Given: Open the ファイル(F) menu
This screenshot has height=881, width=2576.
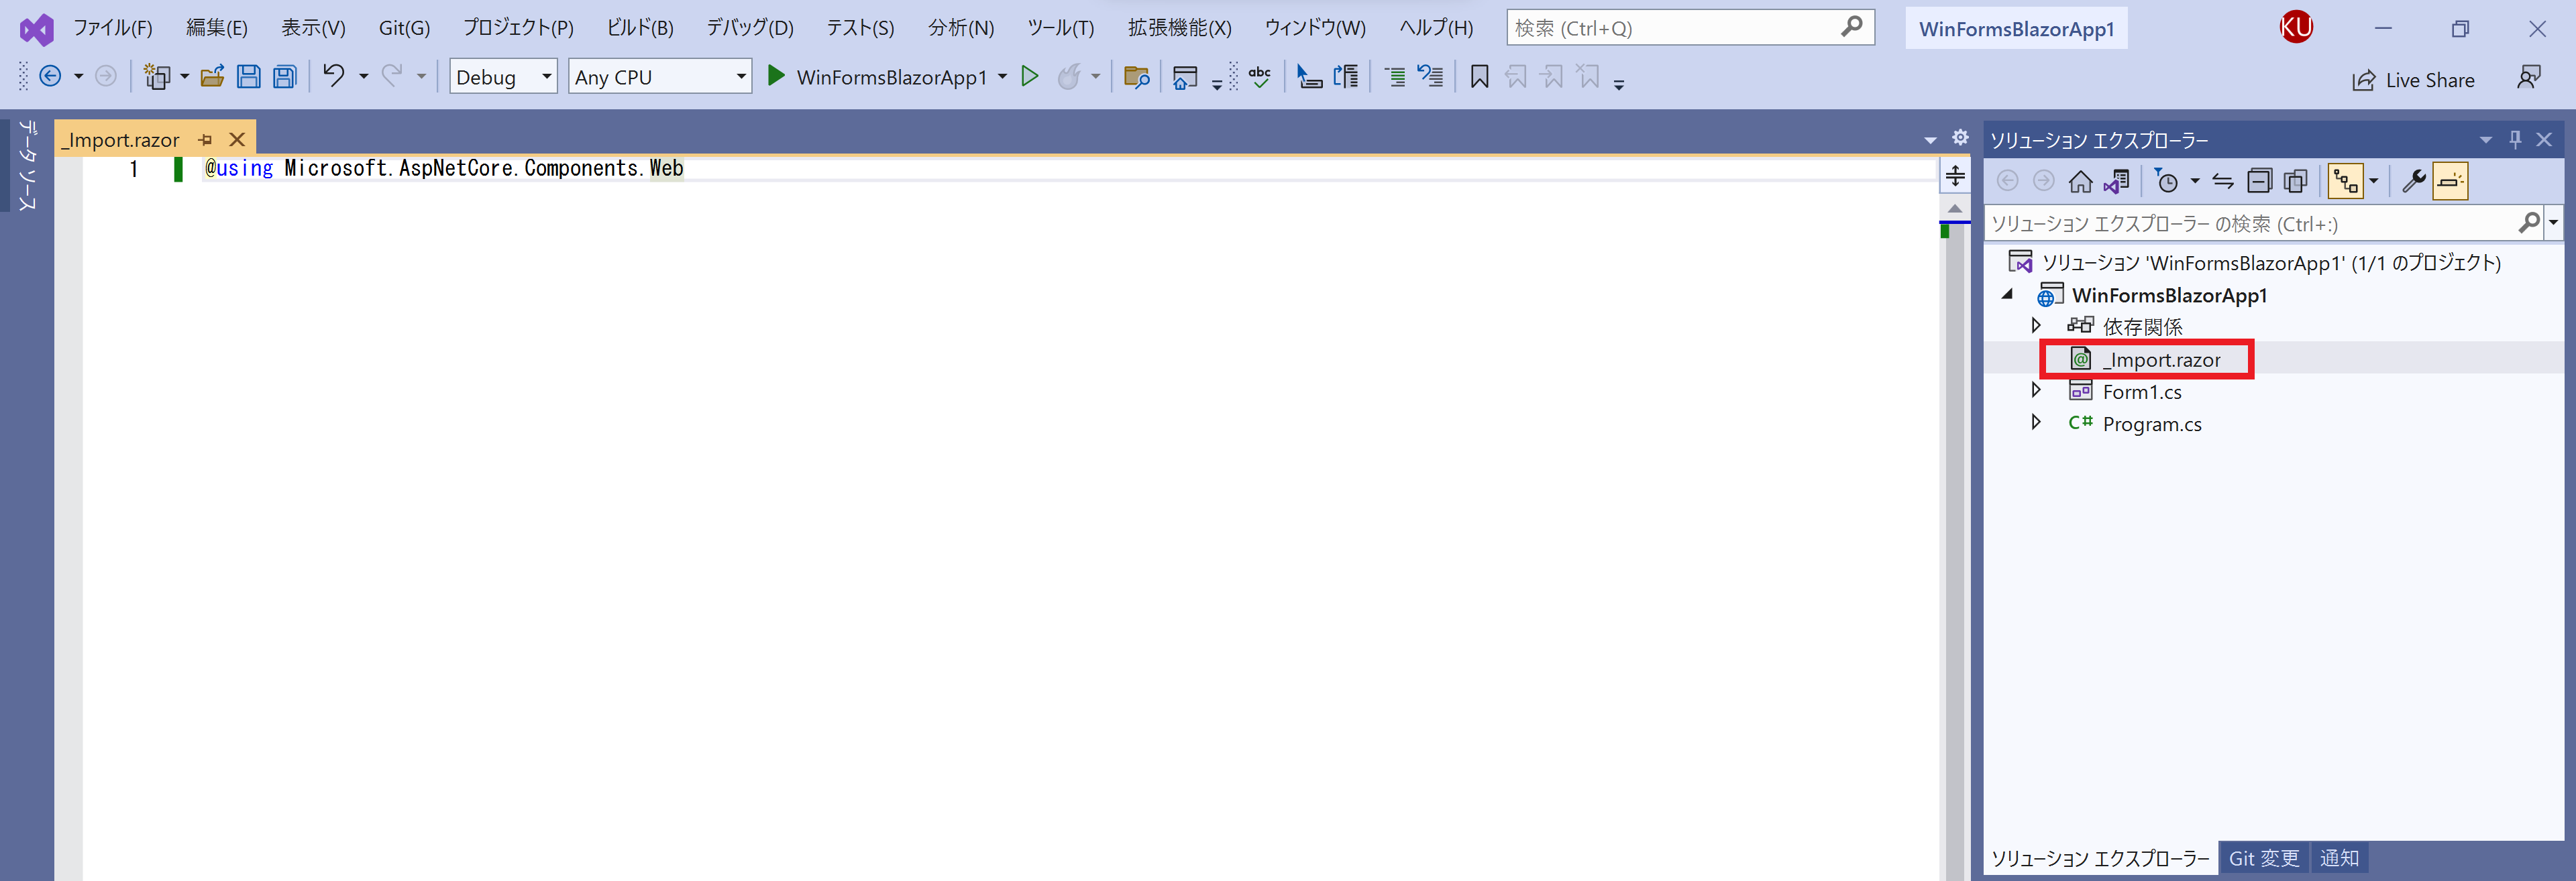Looking at the screenshot, I should 113,28.
